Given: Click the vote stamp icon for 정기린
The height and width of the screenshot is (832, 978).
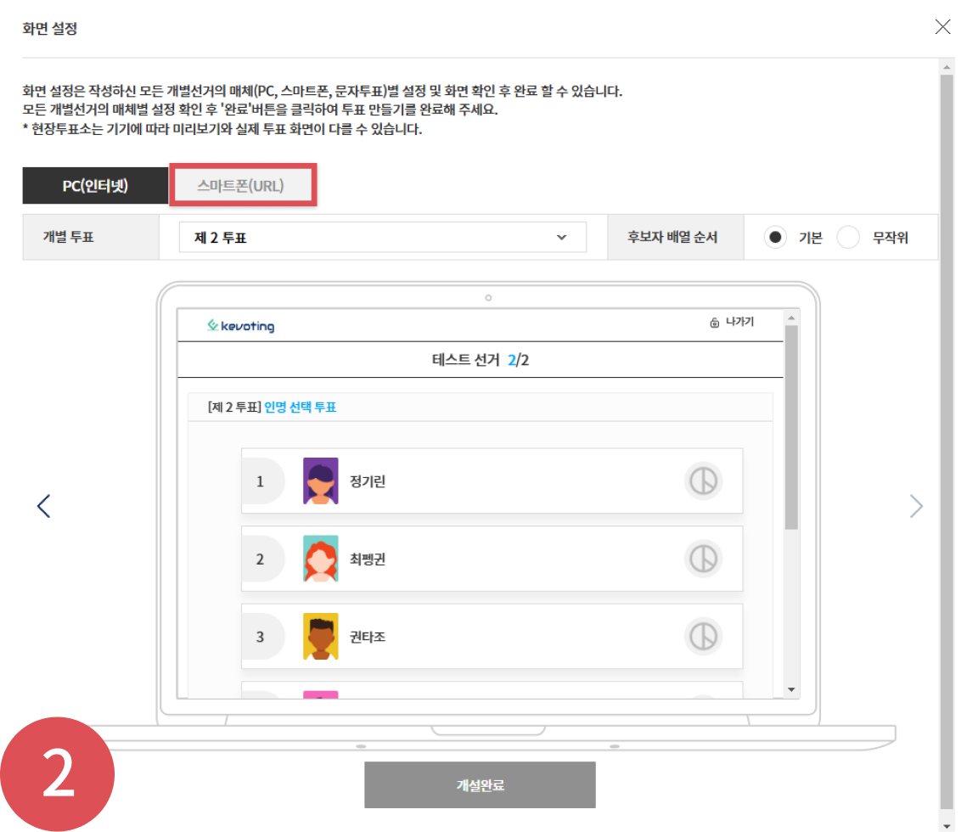Looking at the screenshot, I should coord(703,481).
